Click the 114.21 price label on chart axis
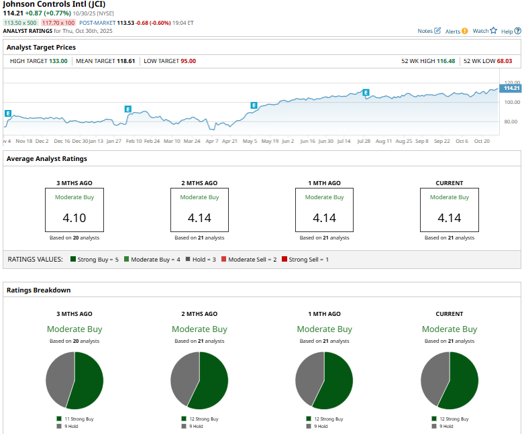 pos(511,88)
